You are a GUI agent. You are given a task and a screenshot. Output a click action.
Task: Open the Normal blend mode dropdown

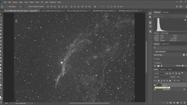coord(162,77)
